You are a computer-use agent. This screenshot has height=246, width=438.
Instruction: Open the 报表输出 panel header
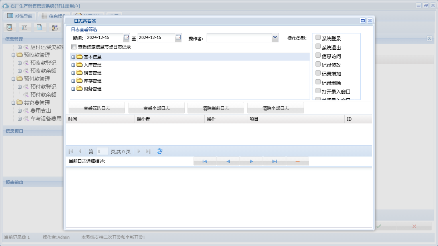pyautogui.click(x=33, y=182)
